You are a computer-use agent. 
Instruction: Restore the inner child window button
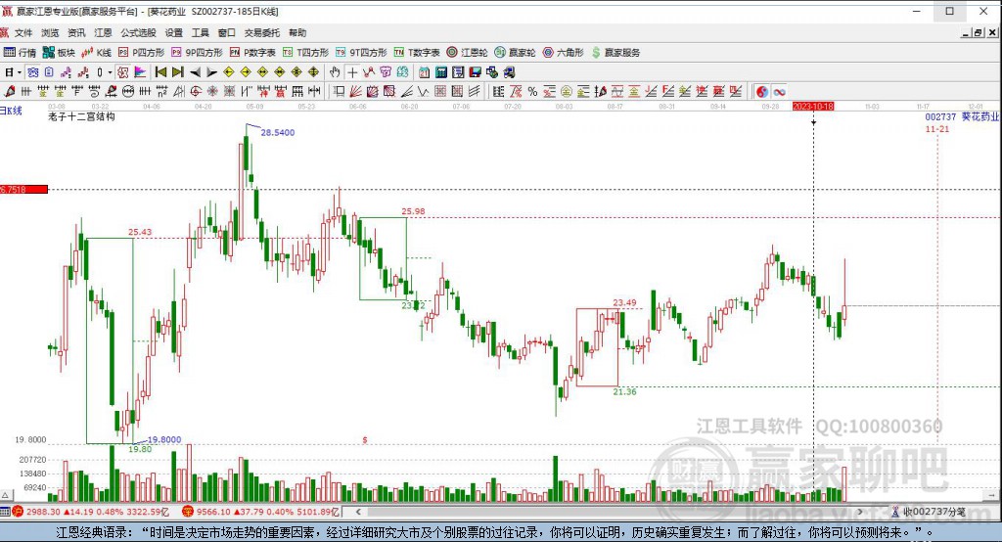979,32
